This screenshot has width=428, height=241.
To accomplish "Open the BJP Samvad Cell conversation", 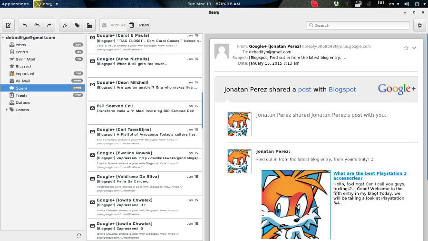I will click(145, 112).
